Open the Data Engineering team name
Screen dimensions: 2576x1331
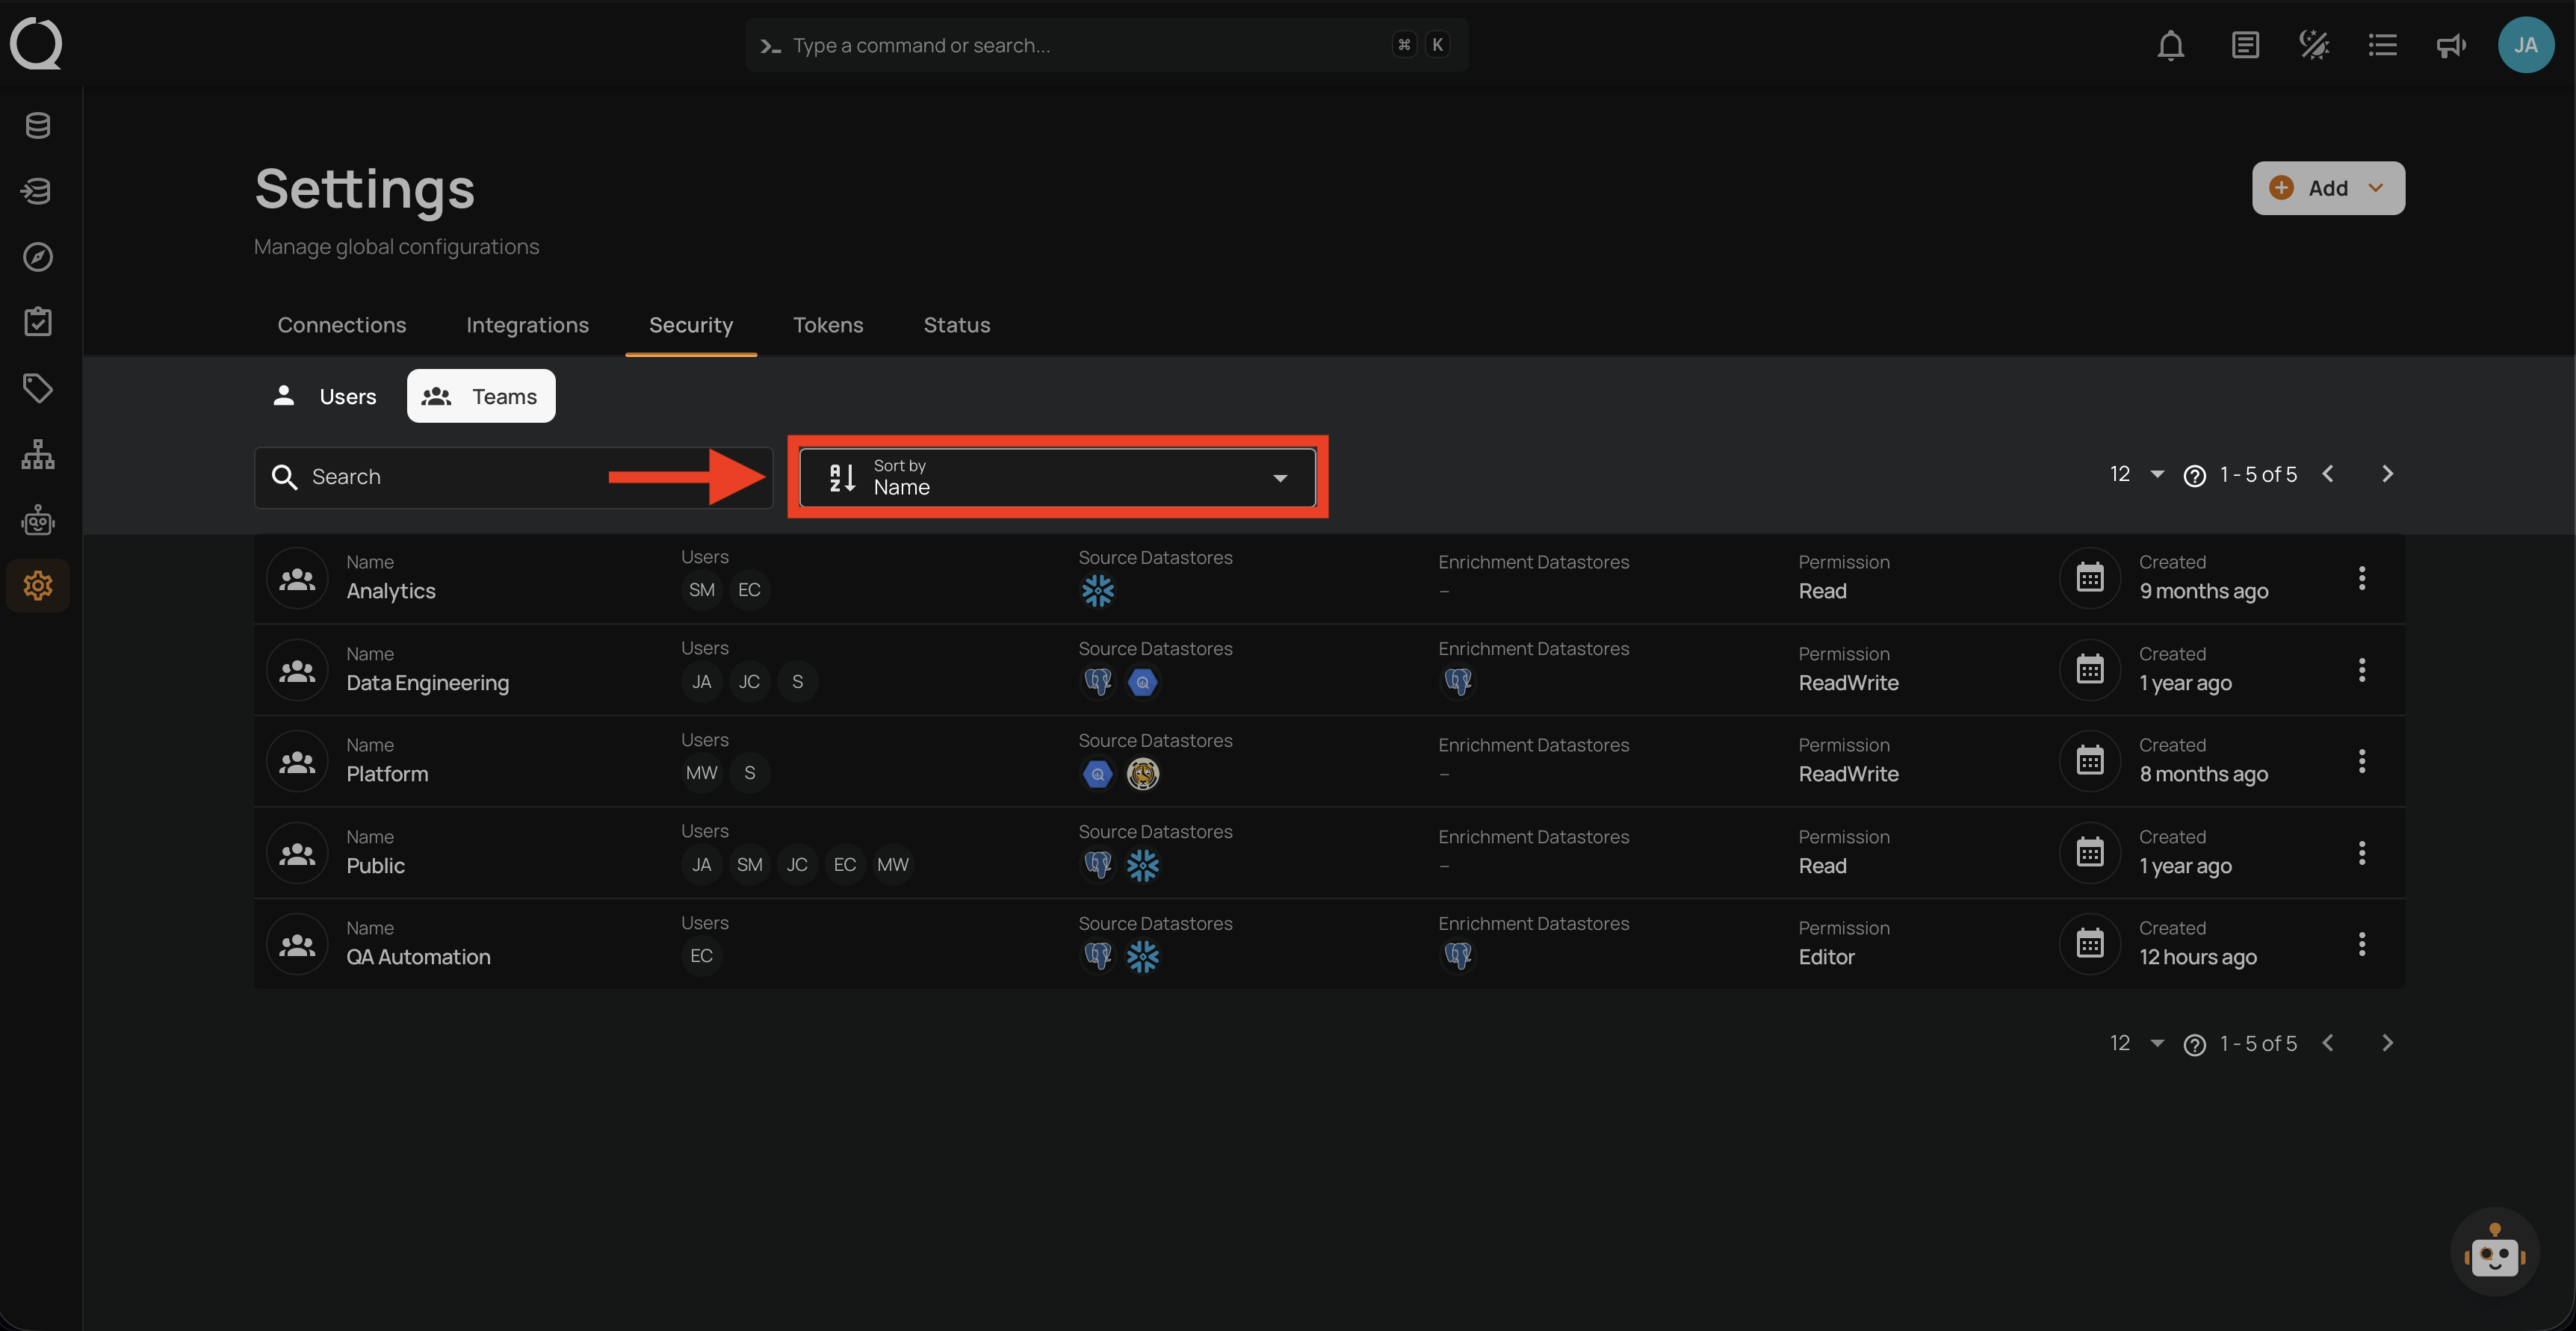click(428, 683)
